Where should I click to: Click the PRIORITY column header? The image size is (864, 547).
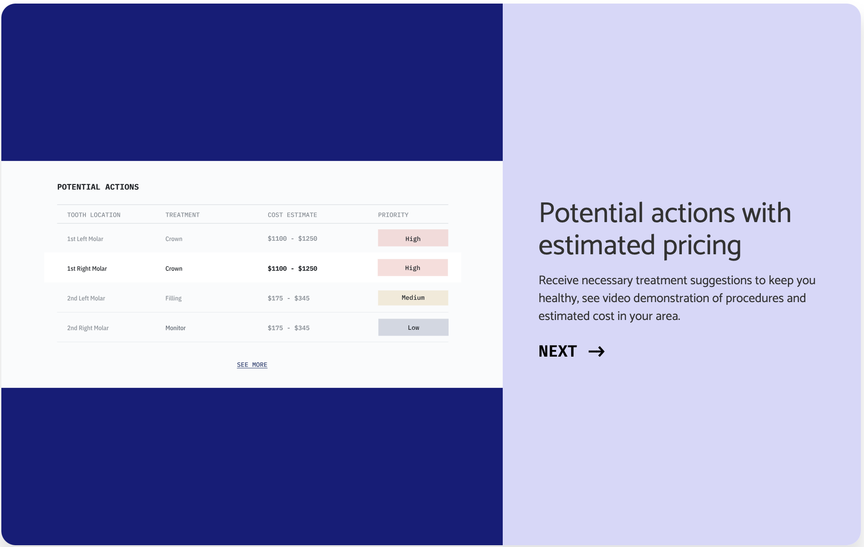[x=393, y=215]
